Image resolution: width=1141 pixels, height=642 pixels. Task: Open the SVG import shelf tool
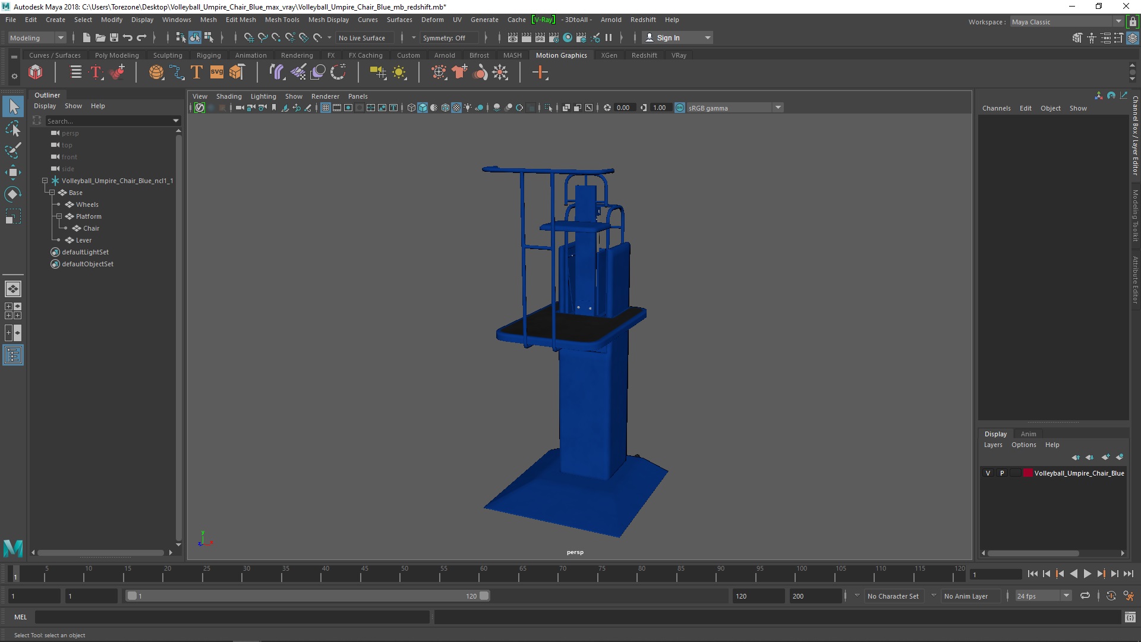(217, 73)
